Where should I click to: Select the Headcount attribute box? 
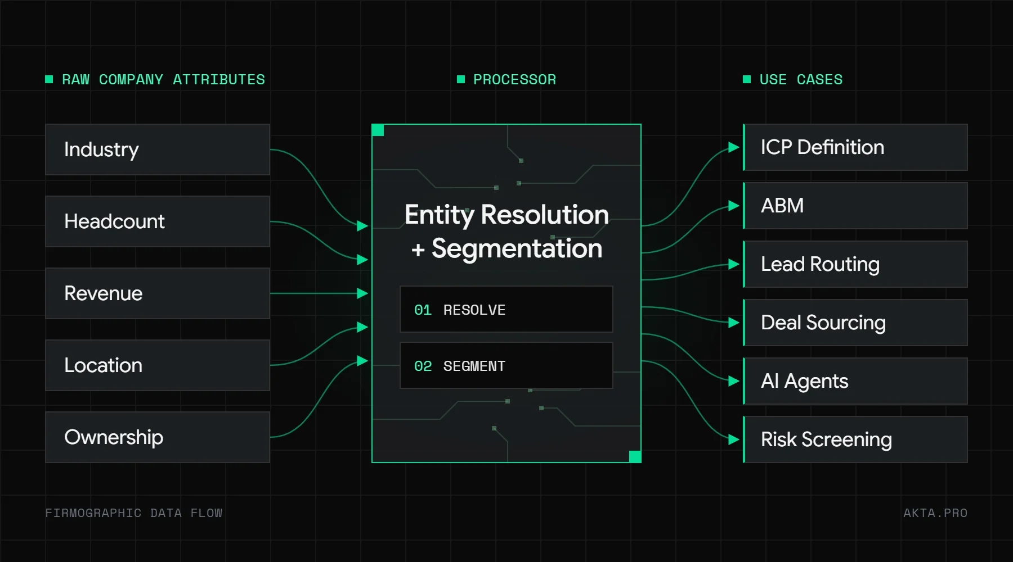pyautogui.click(x=158, y=221)
